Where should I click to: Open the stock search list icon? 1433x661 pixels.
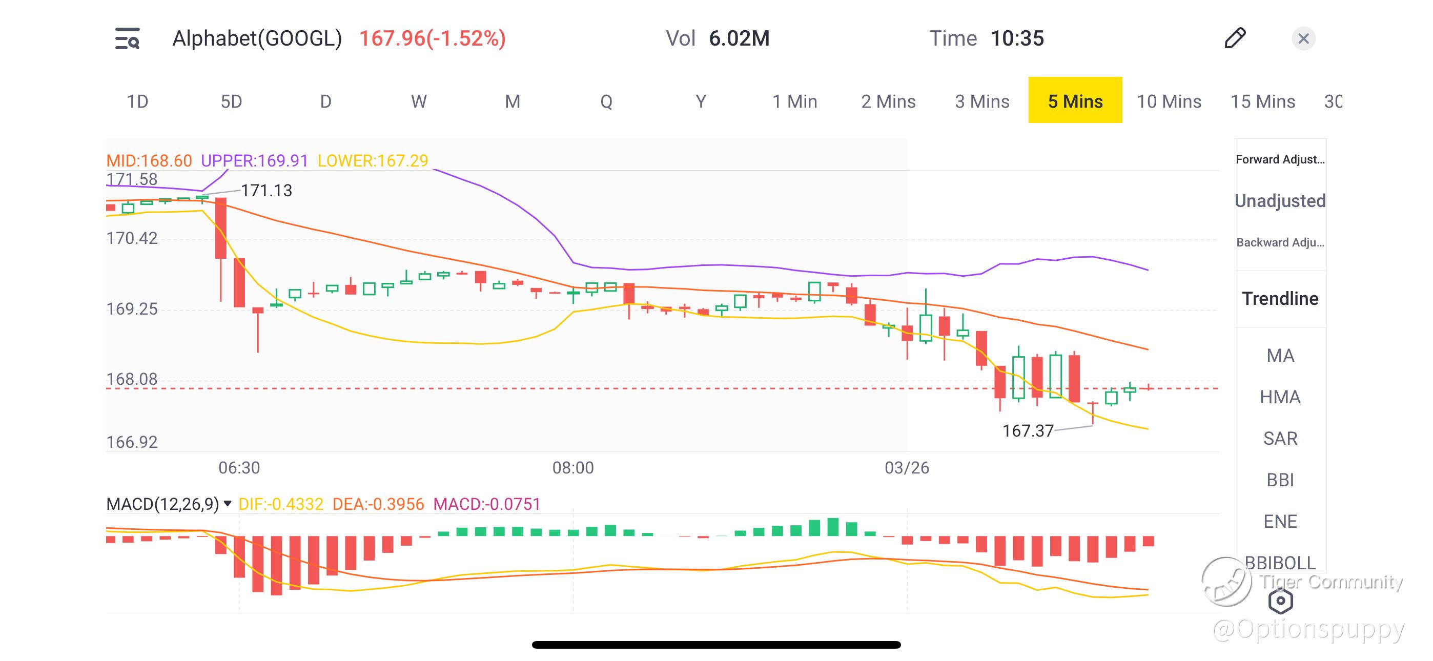(128, 38)
